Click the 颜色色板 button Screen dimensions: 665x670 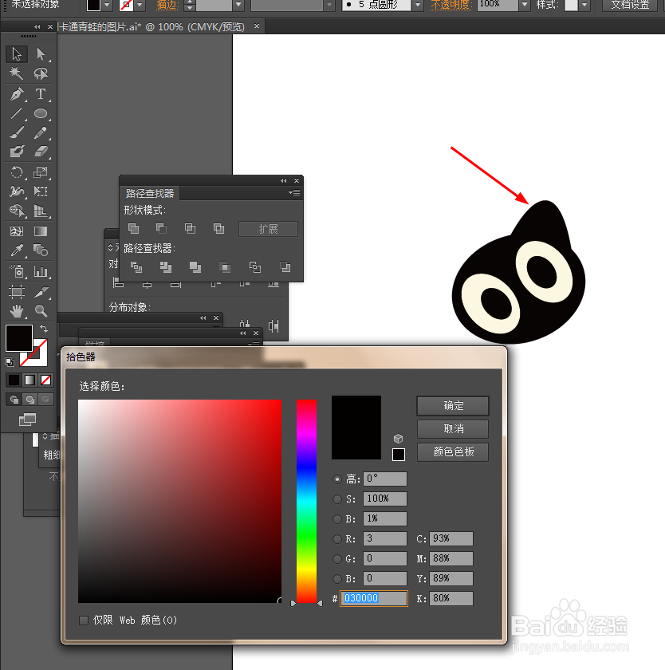453,452
